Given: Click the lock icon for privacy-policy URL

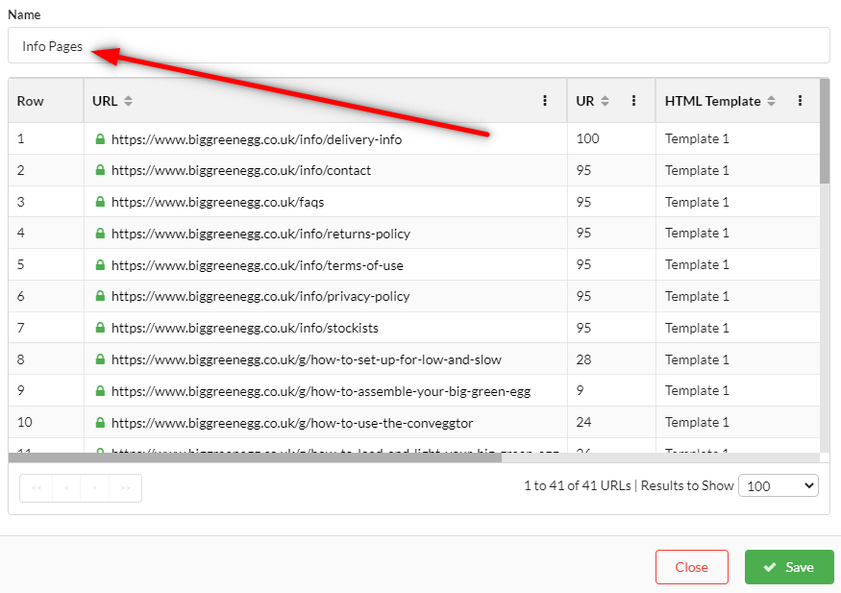Looking at the screenshot, I should coord(100,296).
